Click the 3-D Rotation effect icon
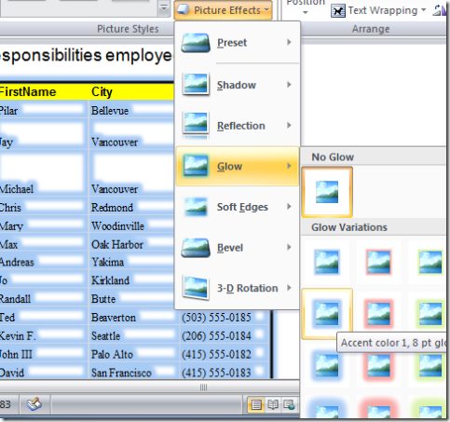This screenshot has width=450, height=422. coord(196,288)
